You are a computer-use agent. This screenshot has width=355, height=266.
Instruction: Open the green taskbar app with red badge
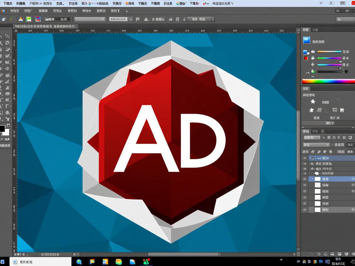click(x=146, y=262)
